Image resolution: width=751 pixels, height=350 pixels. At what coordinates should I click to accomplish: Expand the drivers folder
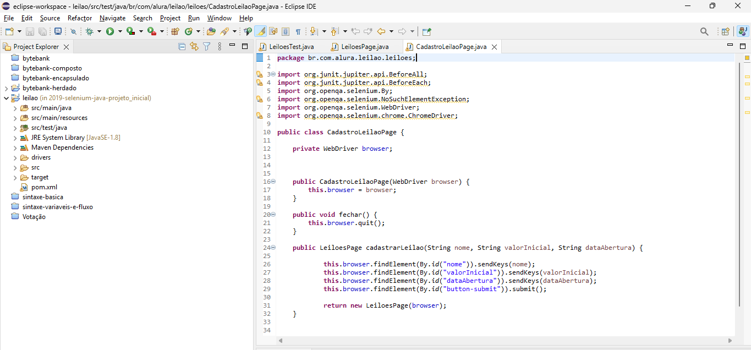coord(15,157)
